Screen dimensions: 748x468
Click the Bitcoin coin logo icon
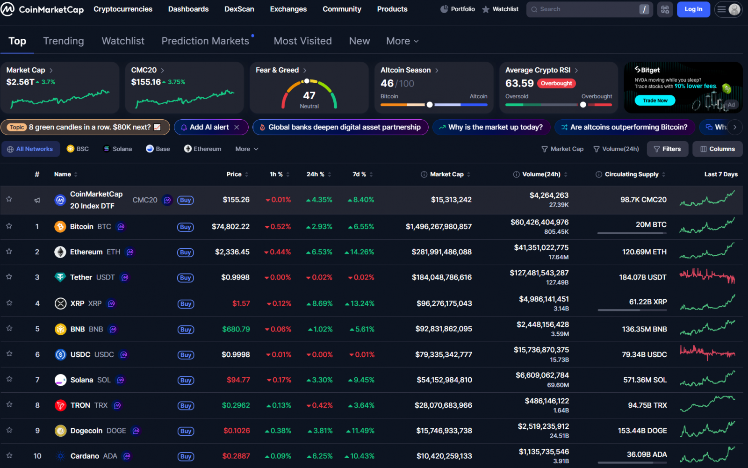pos(60,227)
